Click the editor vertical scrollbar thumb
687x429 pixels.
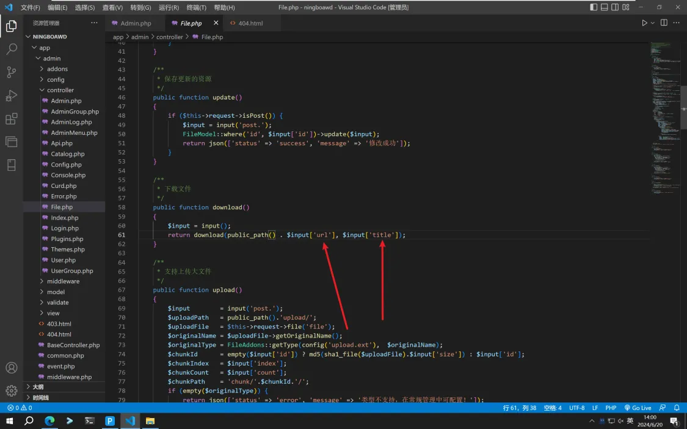[x=684, y=107]
